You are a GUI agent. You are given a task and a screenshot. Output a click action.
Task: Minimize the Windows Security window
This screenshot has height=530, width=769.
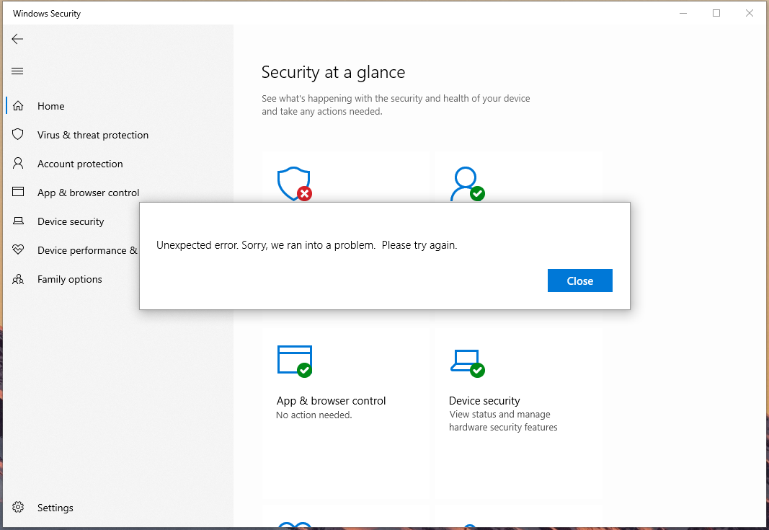683,13
